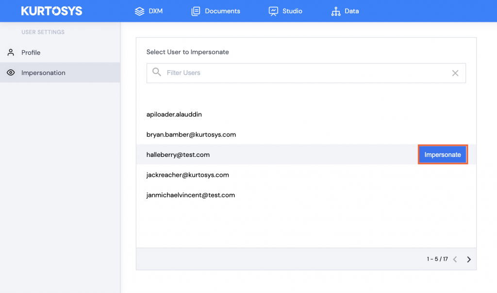The width and height of the screenshot is (497, 293).
Task: Open the Documents menu
Action: pos(216,11)
